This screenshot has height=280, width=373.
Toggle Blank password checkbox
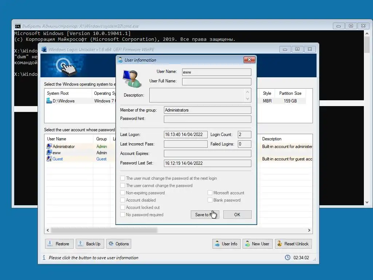click(210, 200)
